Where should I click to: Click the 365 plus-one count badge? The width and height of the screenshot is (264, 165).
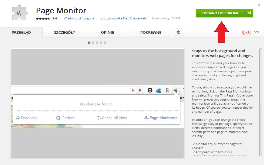[x=256, y=32]
